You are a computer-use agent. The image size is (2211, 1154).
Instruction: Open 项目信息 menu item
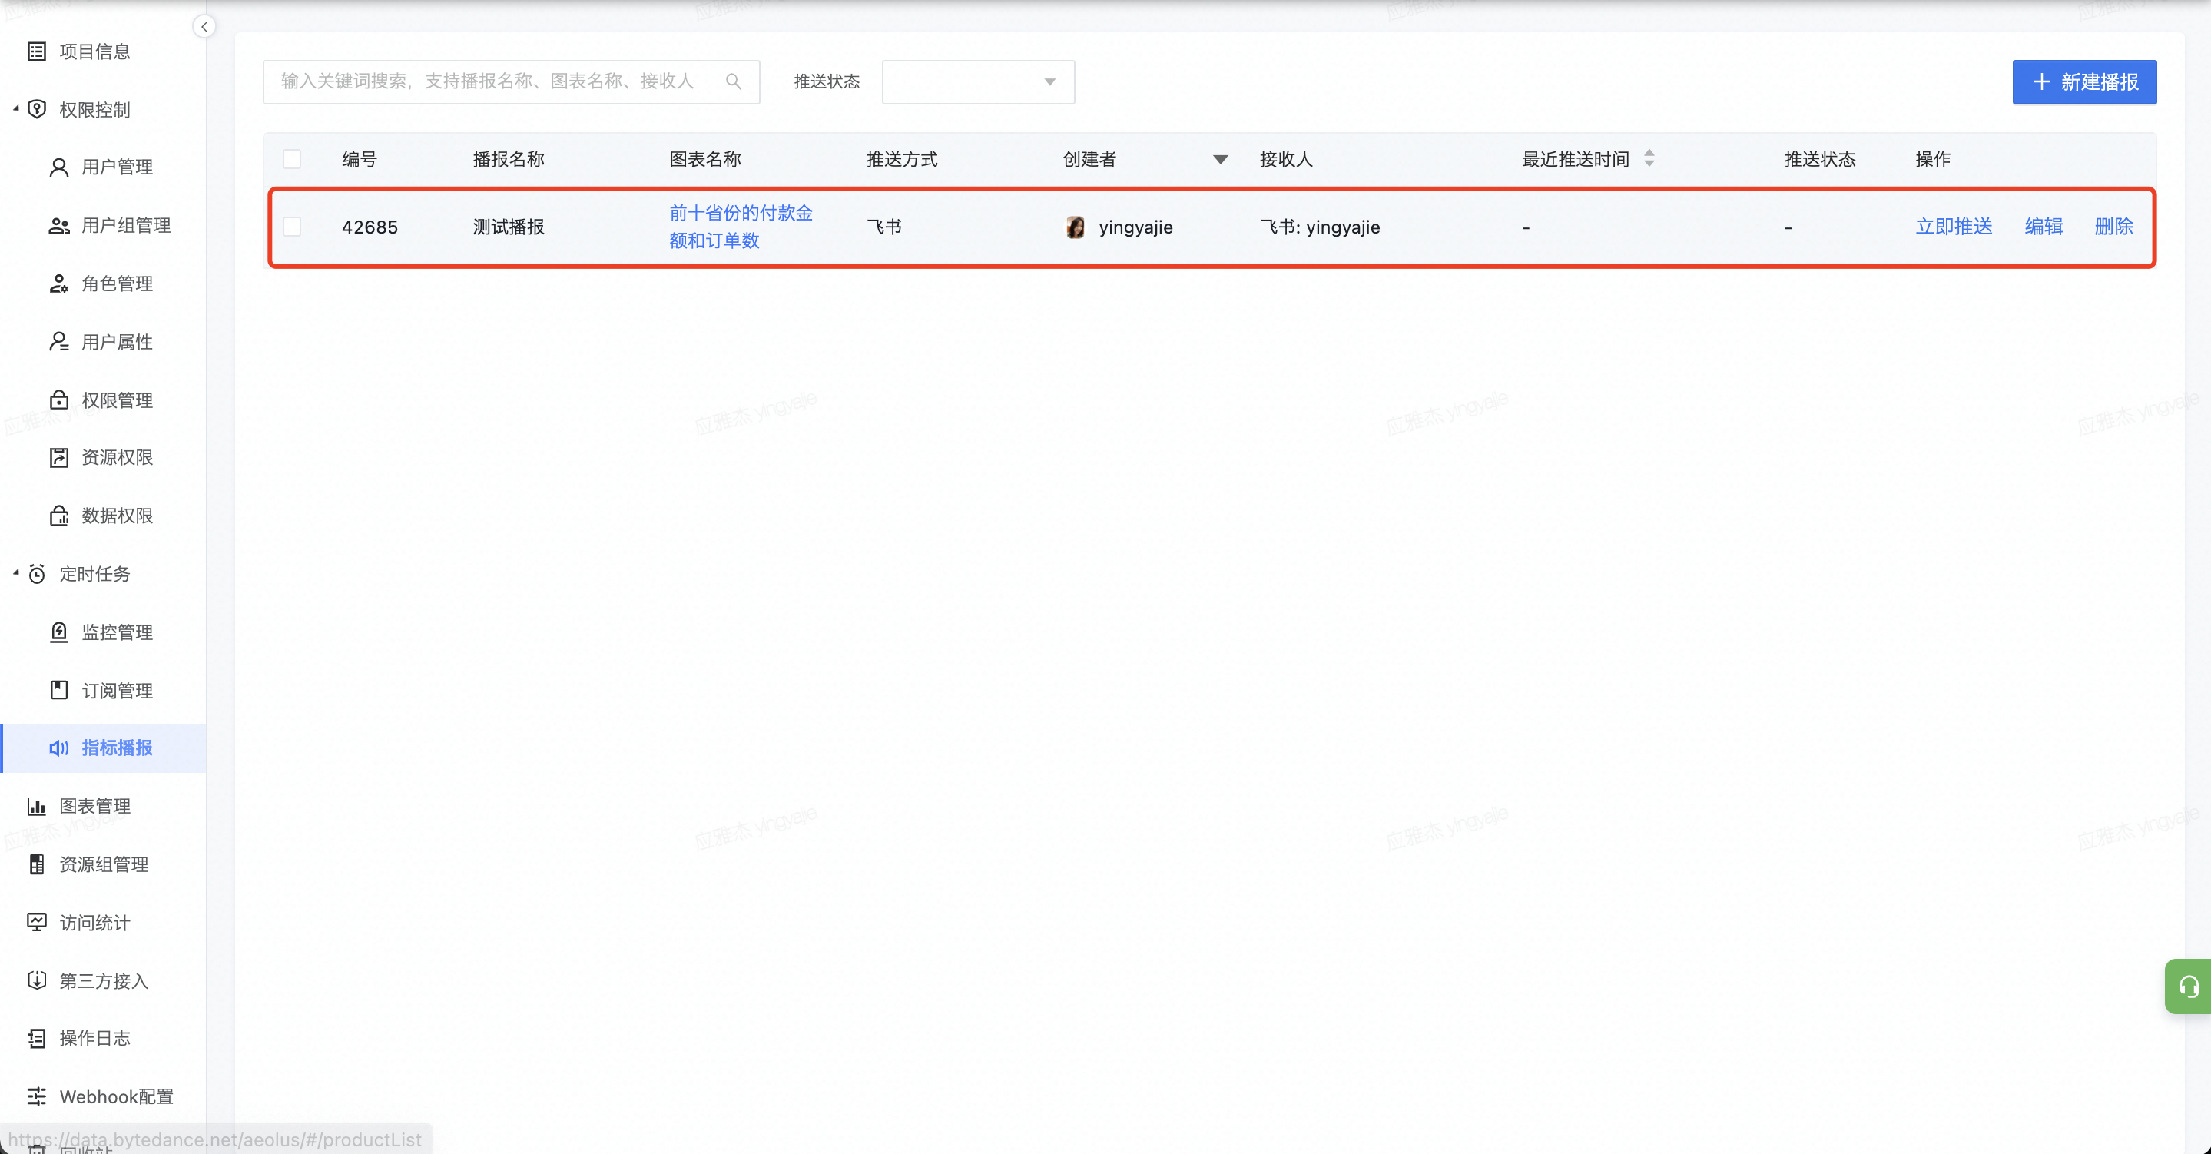click(103, 51)
